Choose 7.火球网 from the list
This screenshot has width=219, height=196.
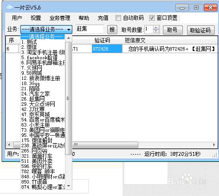coord(43,68)
